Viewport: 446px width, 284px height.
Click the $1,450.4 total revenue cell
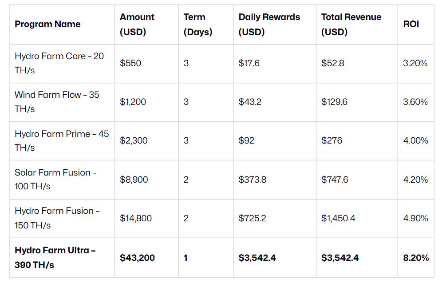coord(338,218)
